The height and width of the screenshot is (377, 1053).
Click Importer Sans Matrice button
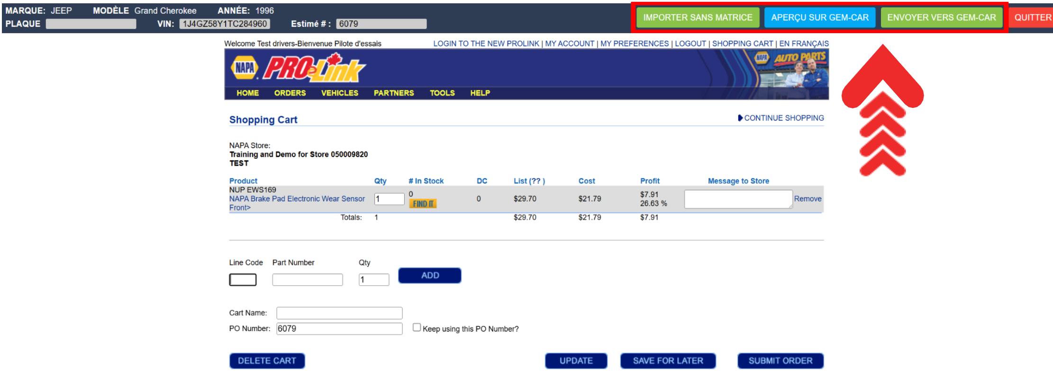[x=698, y=18]
